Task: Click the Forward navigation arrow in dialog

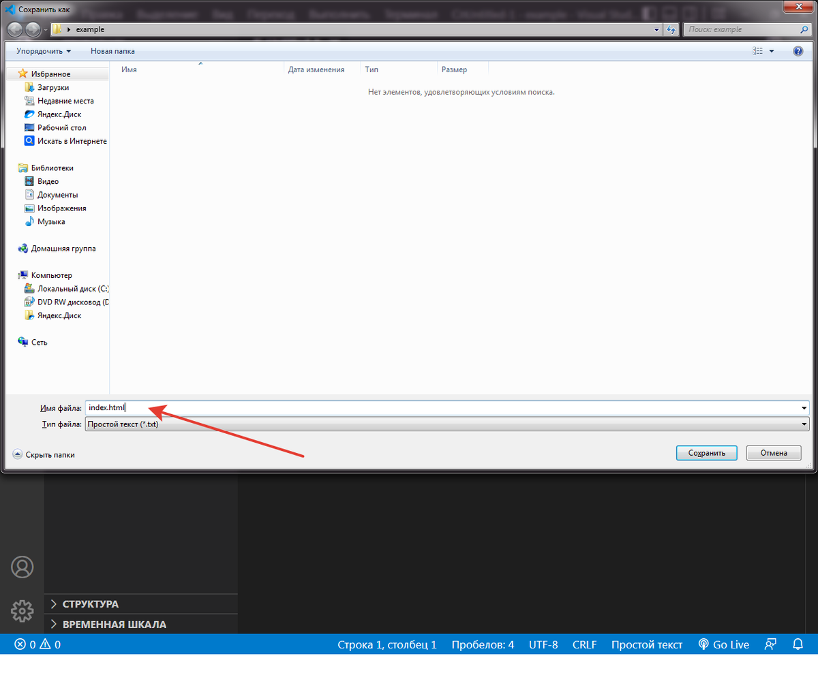Action: [x=33, y=29]
